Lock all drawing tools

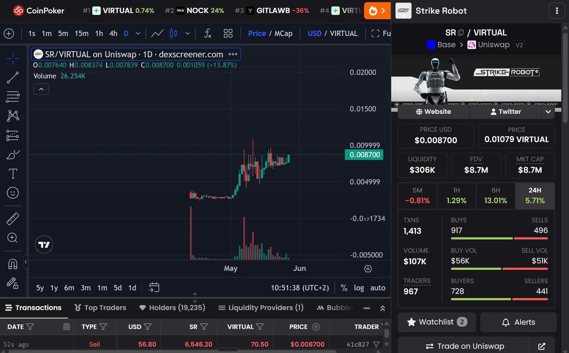click(x=13, y=283)
